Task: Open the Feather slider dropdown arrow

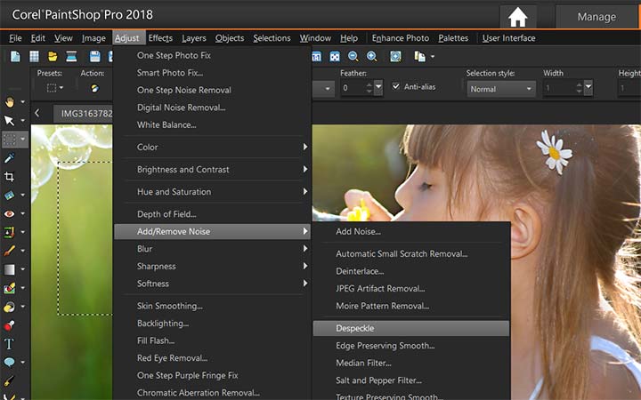Action: (378, 87)
